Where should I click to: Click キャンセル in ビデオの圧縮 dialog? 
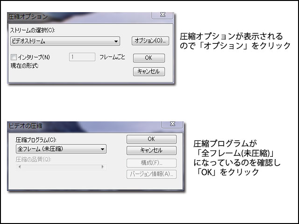point(151,150)
